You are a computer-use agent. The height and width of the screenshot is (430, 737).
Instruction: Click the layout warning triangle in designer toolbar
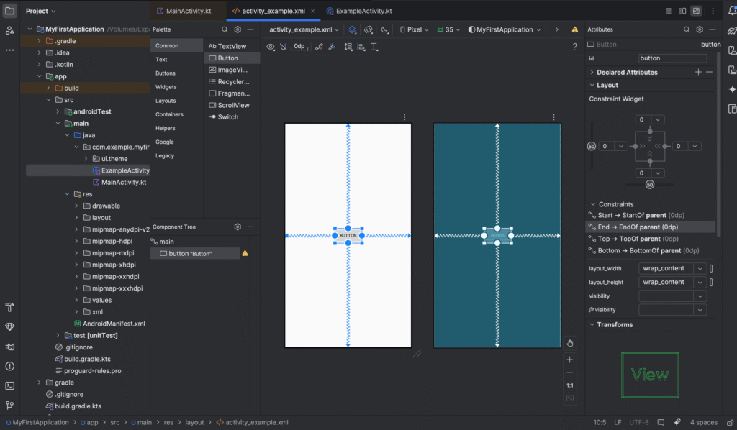coord(574,29)
